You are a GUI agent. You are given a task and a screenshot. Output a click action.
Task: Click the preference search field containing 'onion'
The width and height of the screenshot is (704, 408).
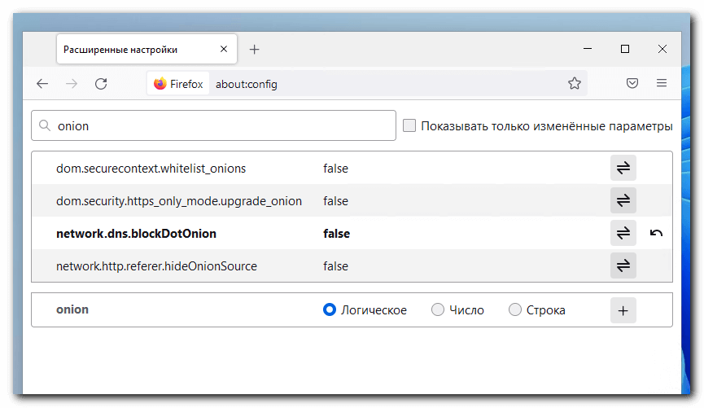pyautogui.click(x=220, y=126)
